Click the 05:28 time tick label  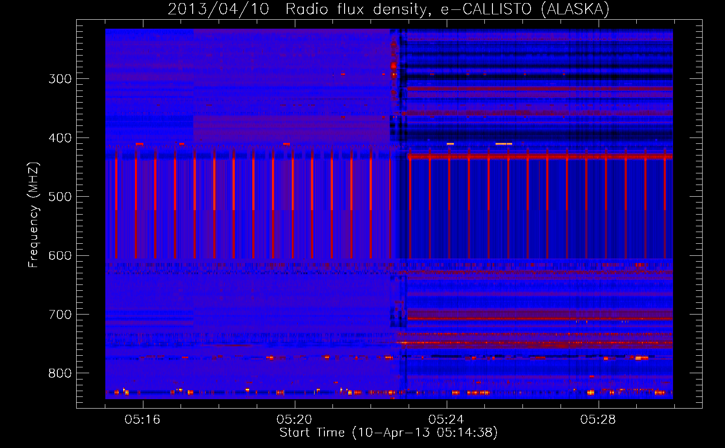click(598, 419)
